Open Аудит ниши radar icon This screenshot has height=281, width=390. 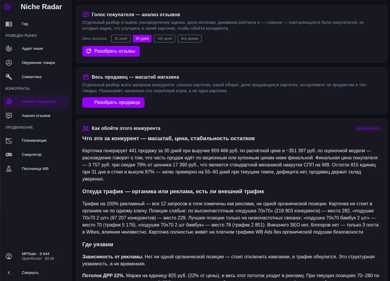(9, 49)
